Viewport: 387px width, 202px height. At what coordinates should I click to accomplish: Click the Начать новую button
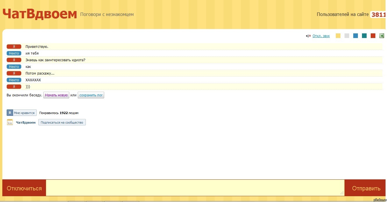tap(56, 95)
